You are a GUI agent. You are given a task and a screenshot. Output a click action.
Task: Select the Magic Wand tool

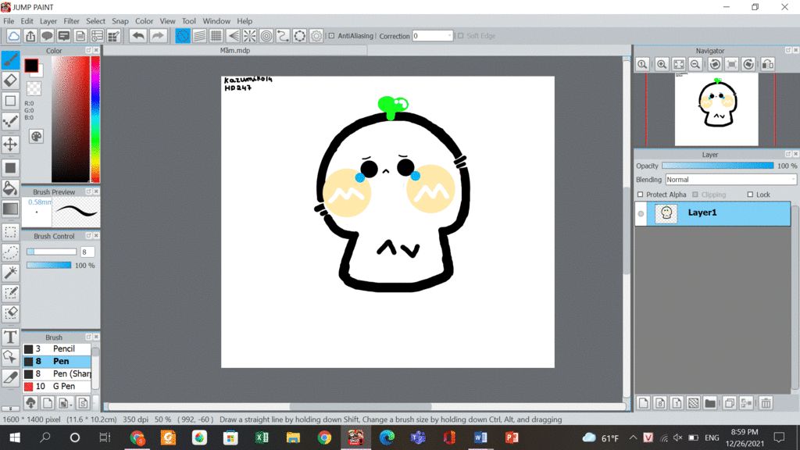10,273
